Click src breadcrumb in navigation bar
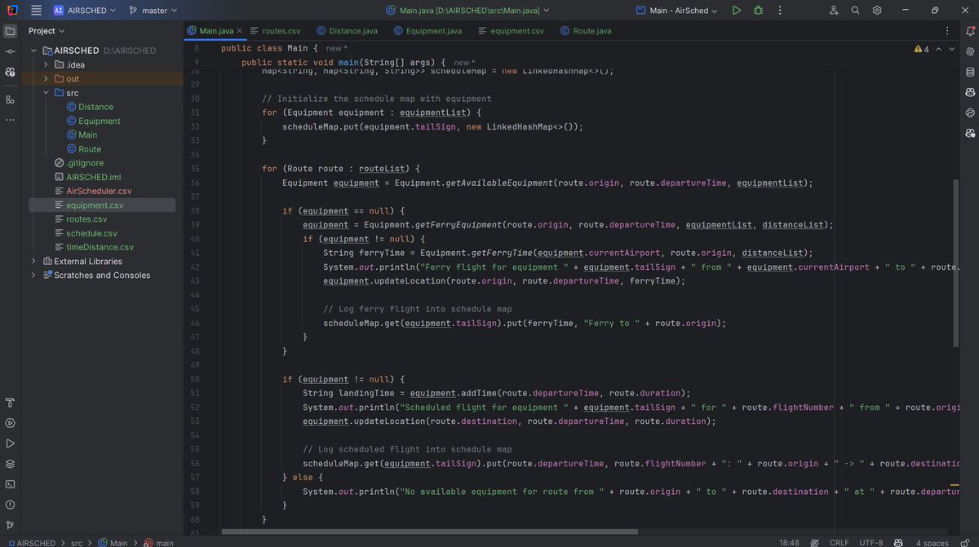979x547 pixels. click(76, 542)
